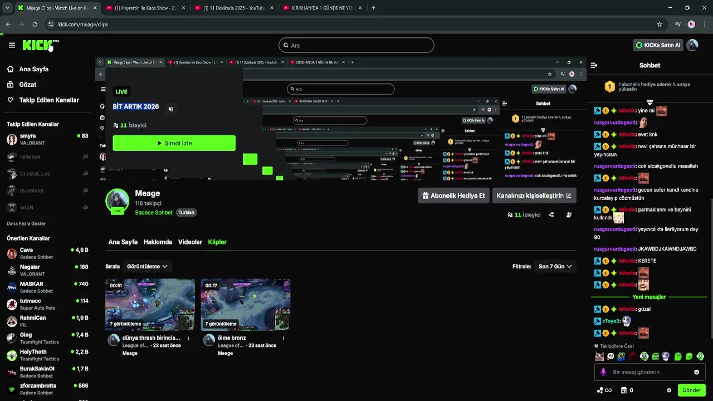Click Abonelik Hediye Et button
Screen dimensions: 713x401
coord(453,195)
